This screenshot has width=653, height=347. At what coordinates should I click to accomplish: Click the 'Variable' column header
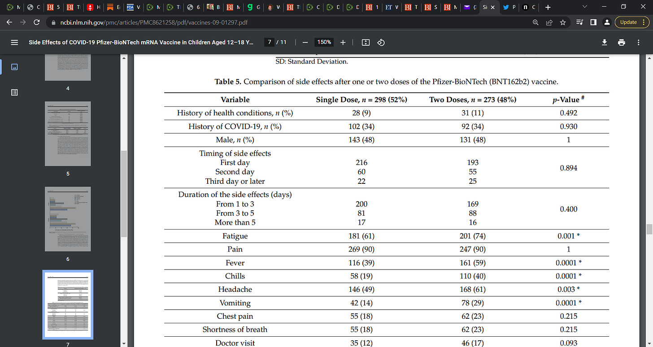235,100
